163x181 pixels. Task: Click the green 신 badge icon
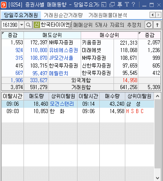tap(36, 25)
